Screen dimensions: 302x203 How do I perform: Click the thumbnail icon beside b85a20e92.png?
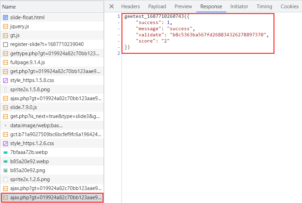(6, 170)
